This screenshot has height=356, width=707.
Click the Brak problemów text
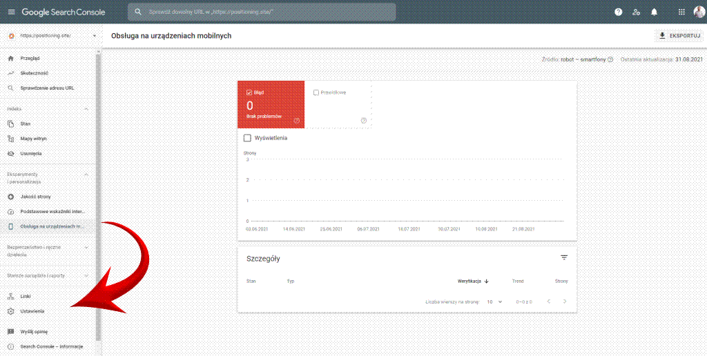pyautogui.click(x=264, y=117)
